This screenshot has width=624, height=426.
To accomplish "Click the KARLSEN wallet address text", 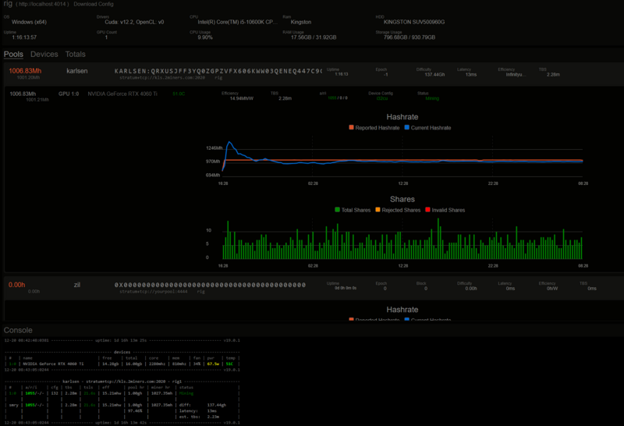I will coord(218,71).
